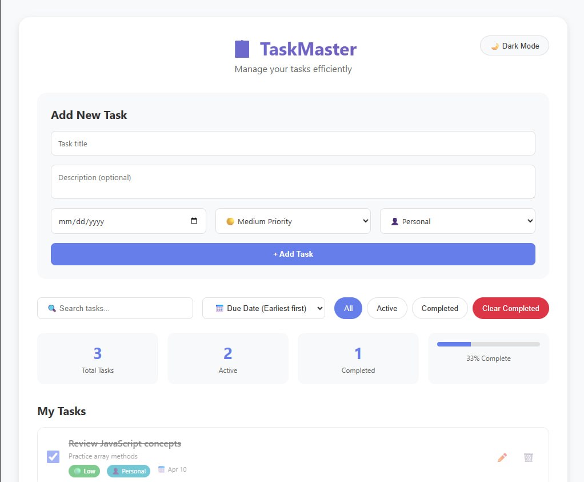584x482 pixels.
Task: Click the 33% Complete label
Action: (x=489, y=358)
